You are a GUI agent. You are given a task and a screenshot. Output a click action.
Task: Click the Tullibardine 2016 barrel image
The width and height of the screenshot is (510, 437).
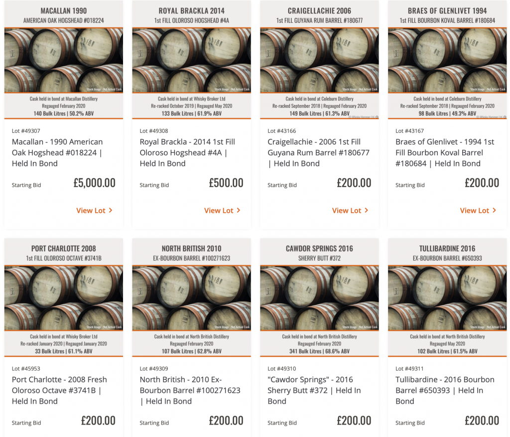[447, 297]
